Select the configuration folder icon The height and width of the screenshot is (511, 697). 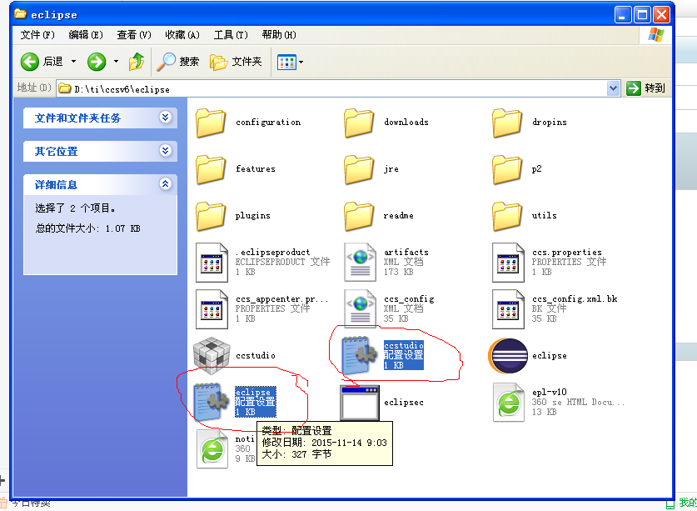[210, 123]
